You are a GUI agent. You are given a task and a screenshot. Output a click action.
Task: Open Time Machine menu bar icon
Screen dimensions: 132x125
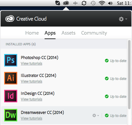(x=93, y=3)
